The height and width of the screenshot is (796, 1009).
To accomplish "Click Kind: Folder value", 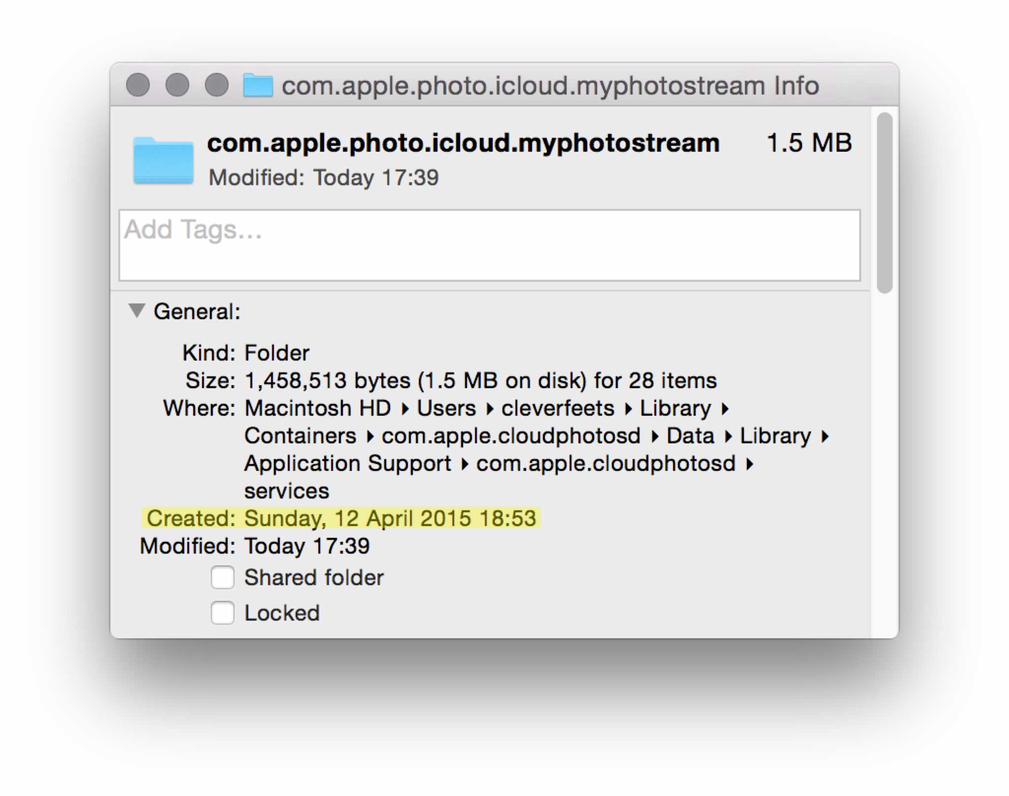I will [277, 353].
